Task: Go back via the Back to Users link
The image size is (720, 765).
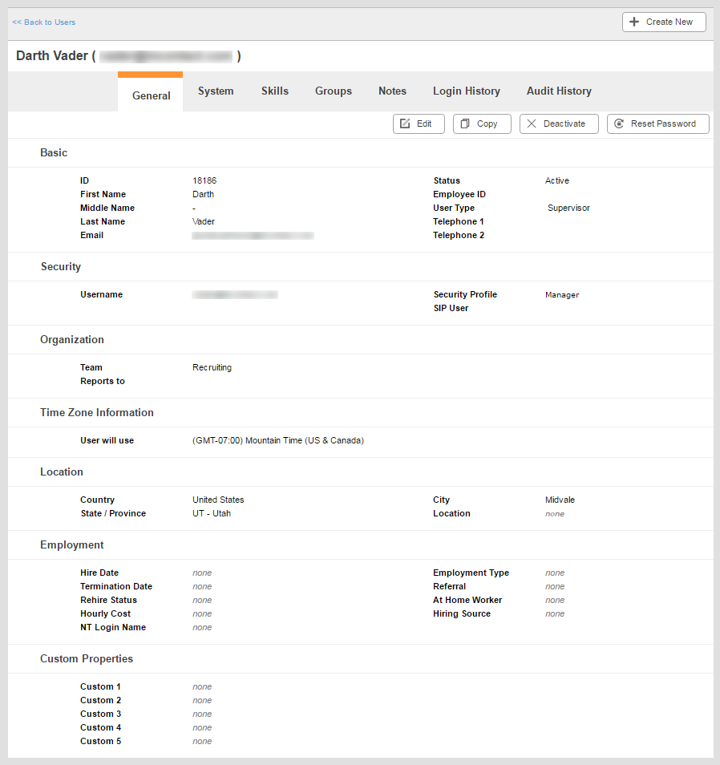Action: coord(44,22)
